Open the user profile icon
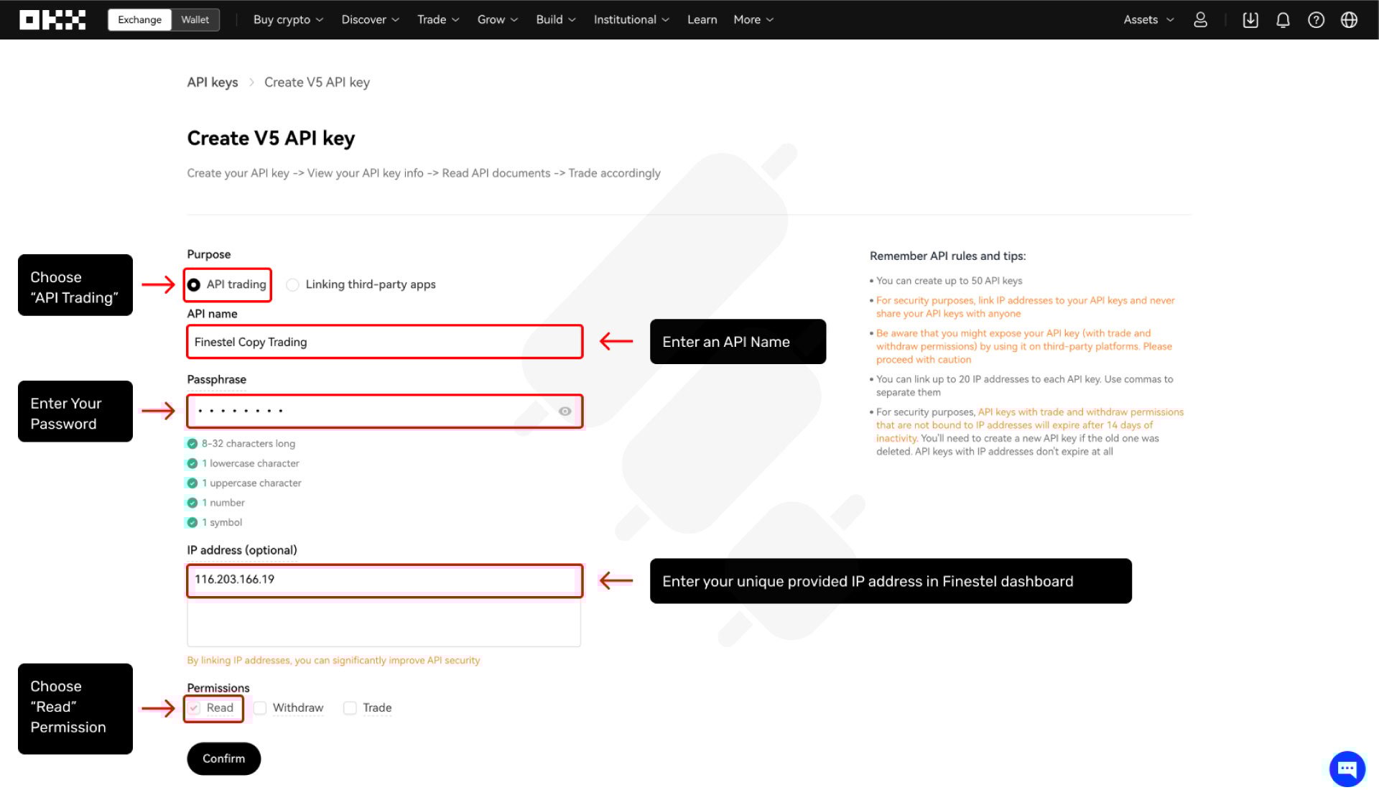Image resolution: width=1379 pixels, height=790 pixels. pos(1200,19)
